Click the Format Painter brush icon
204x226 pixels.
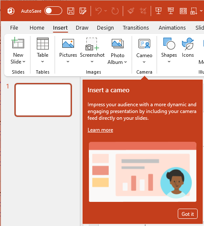click(131, 11)
